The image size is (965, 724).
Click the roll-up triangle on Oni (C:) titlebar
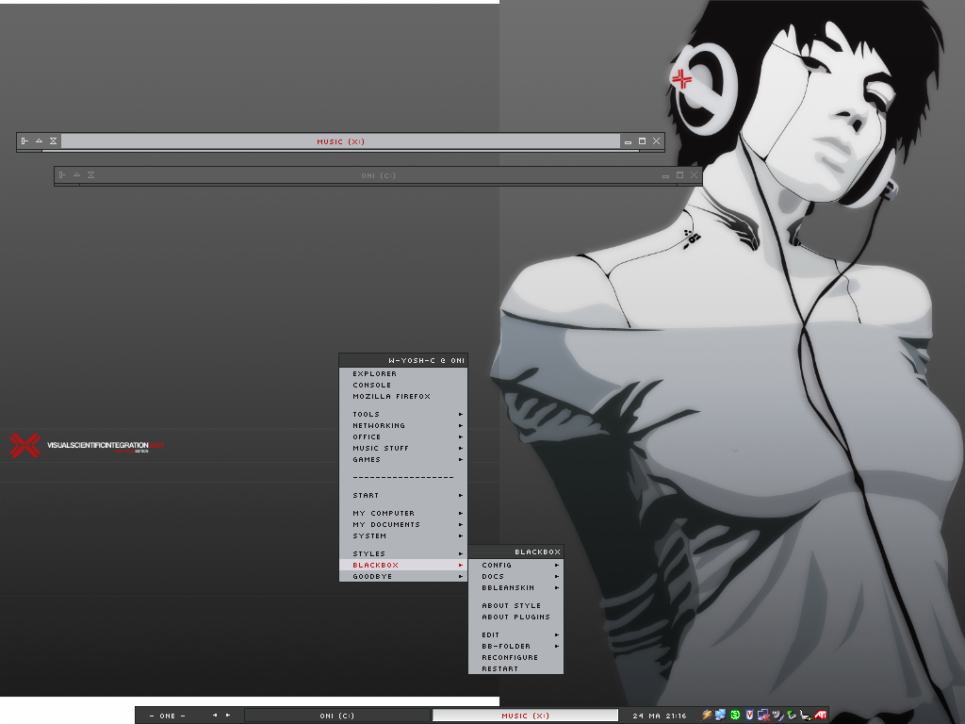point(77,174)
